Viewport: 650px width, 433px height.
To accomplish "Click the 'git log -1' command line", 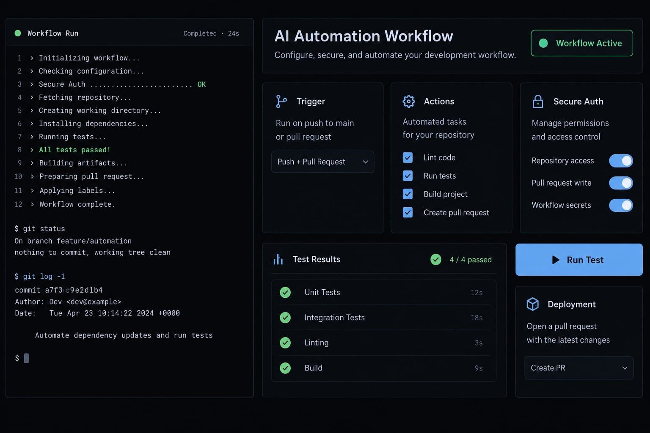I will click(x=40, y=277).
